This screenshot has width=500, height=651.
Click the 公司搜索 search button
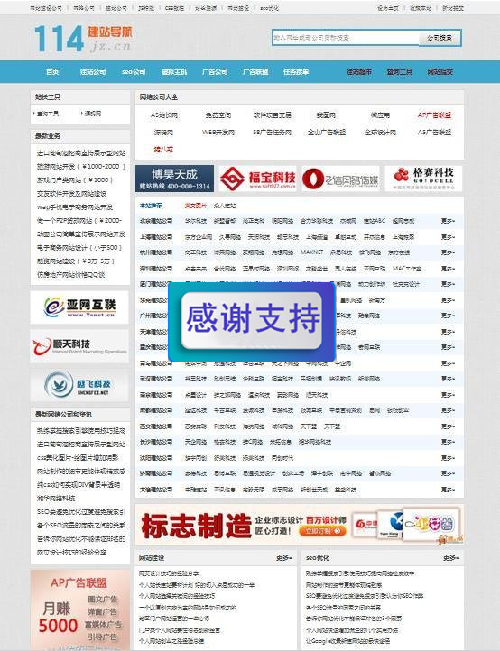tap(440, 38)
